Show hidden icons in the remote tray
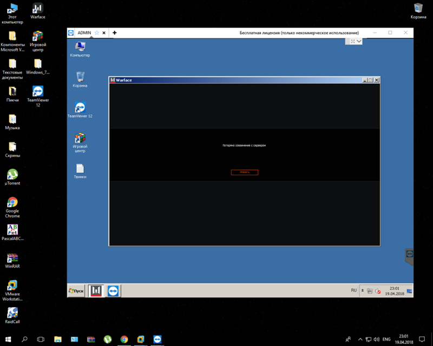 click(363, 290)
